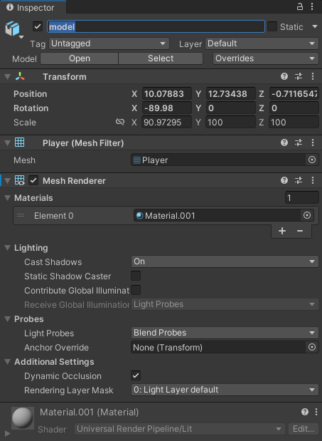Open the Rendering Layer Mask dropdown
The image size is (322, 441).
225,390
